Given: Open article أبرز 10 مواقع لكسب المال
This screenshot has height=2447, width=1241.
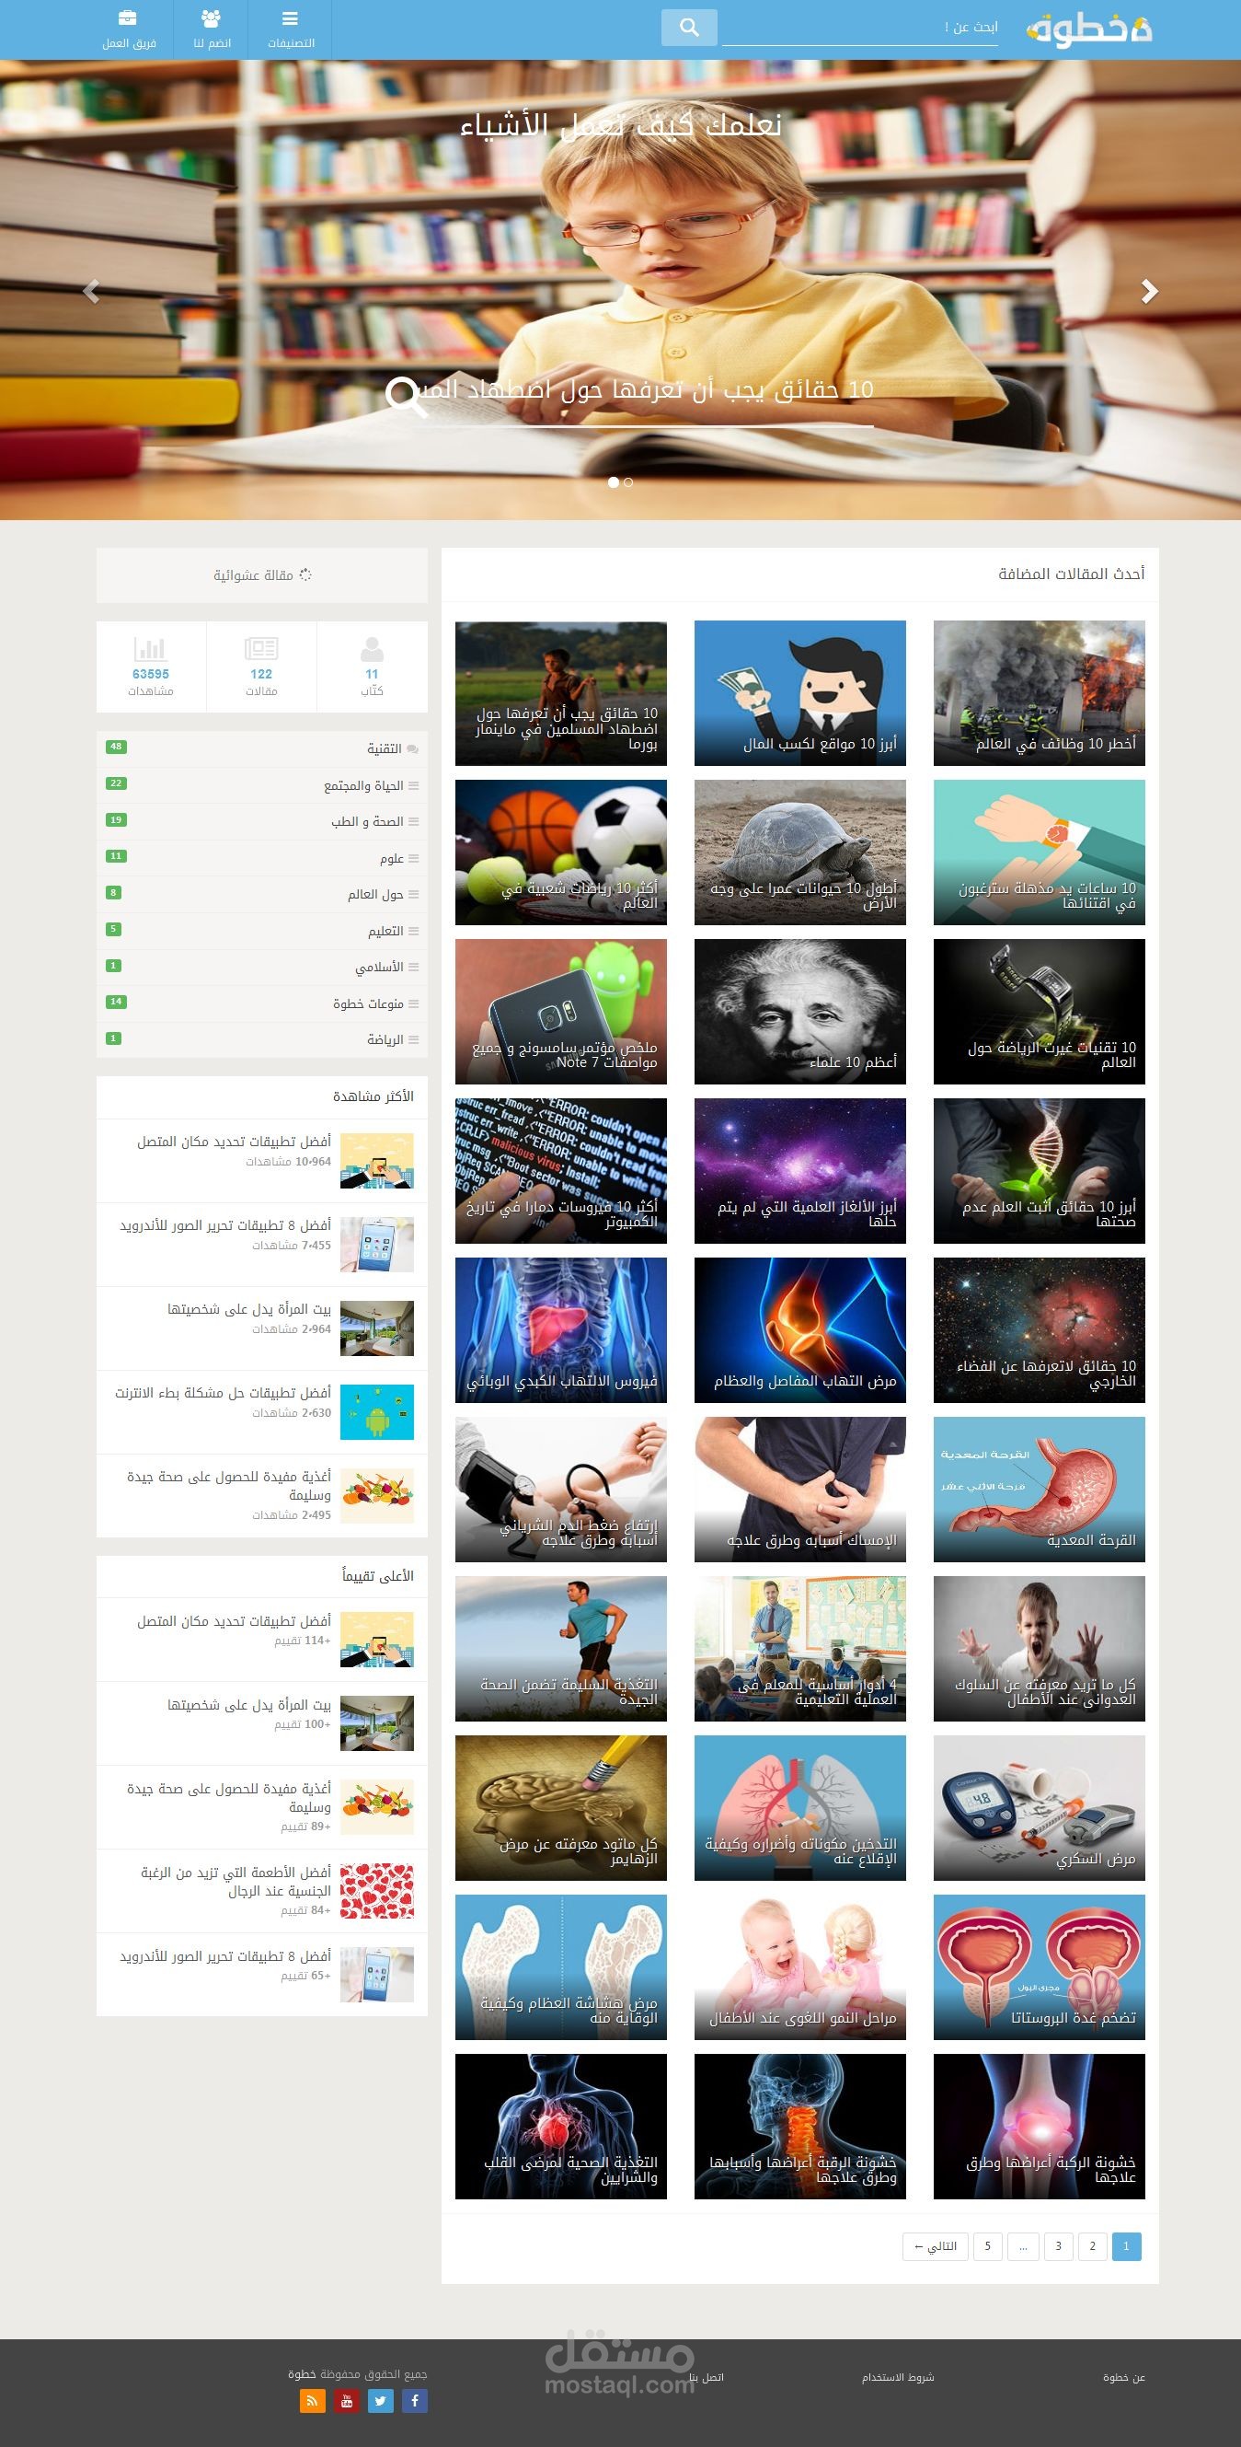Looking at the screenshot, I should click(x=799, y=693).
